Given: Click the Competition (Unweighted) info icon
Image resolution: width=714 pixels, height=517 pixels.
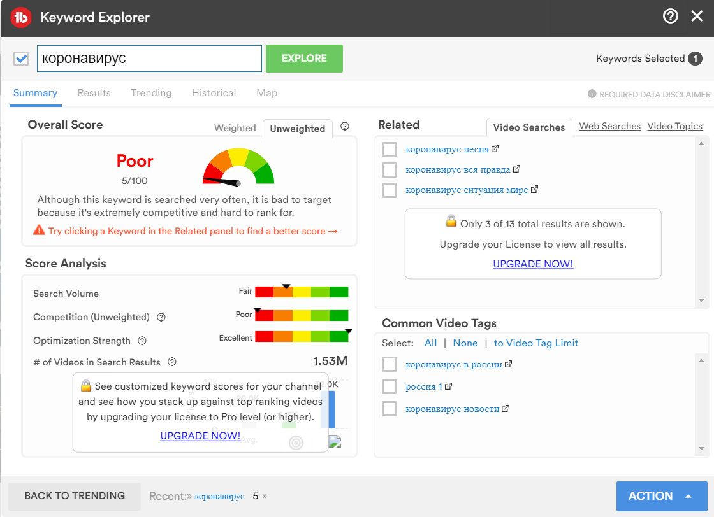Looking at the screenshot, I should click(161, 317).
